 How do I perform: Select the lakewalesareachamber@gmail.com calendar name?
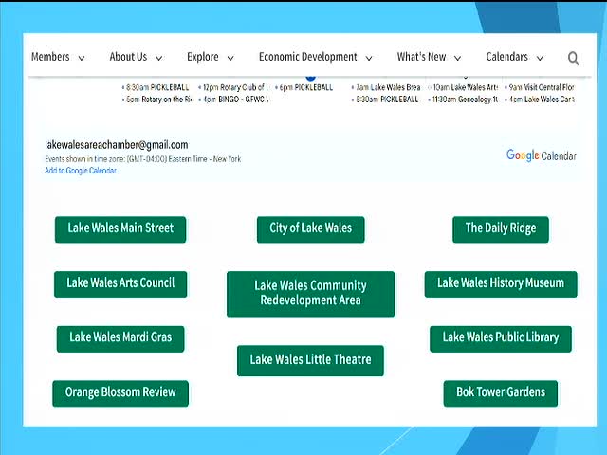pos(116,145)
